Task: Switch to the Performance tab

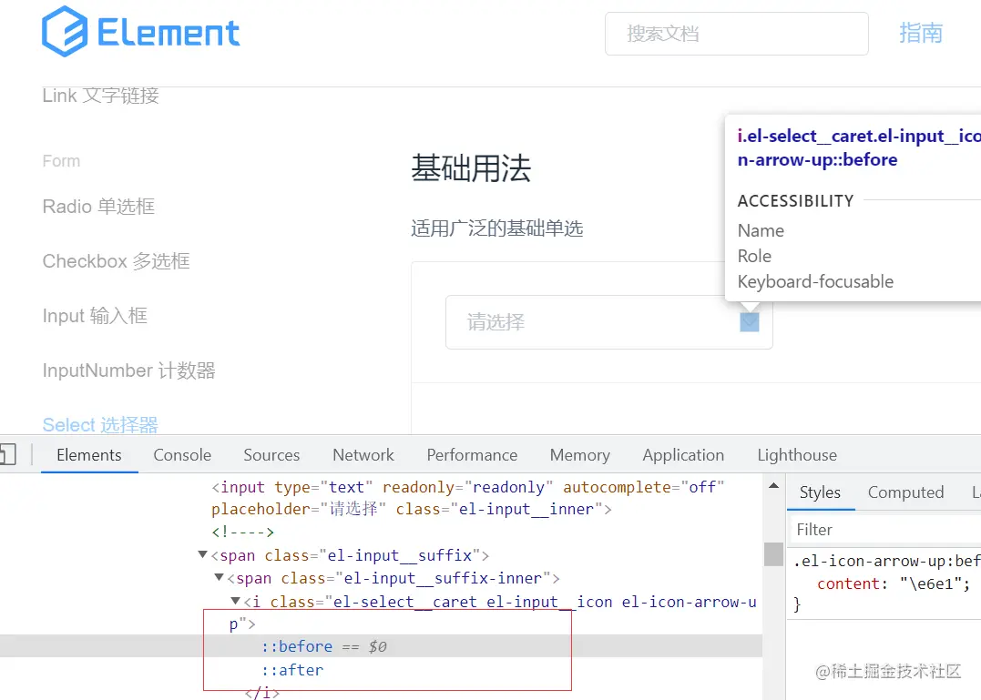Action: [472, 455]
